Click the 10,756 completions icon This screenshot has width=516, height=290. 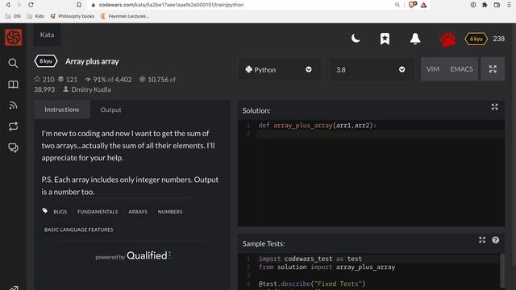(142, 79)
